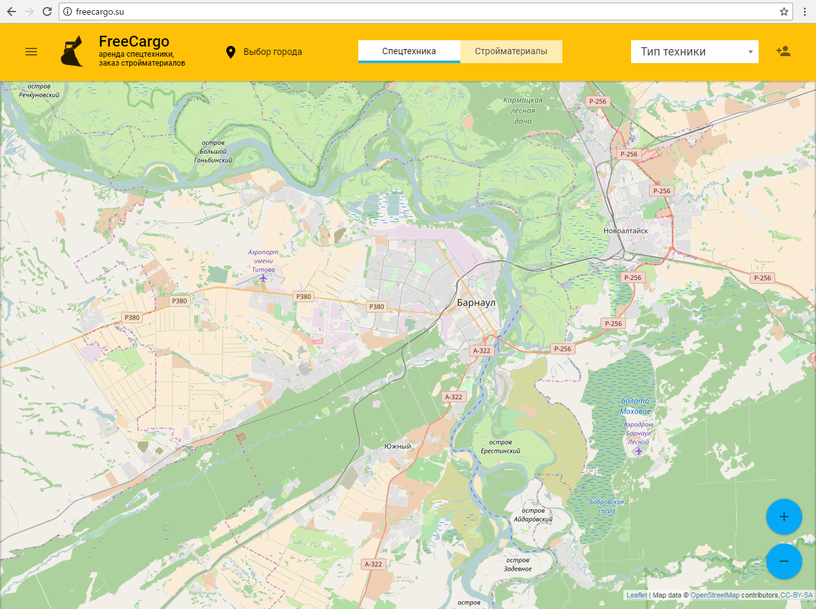Viewport: 816px width, 609px height.
Task: Bookmark page with the star icon
Action: tap(784, 11)
